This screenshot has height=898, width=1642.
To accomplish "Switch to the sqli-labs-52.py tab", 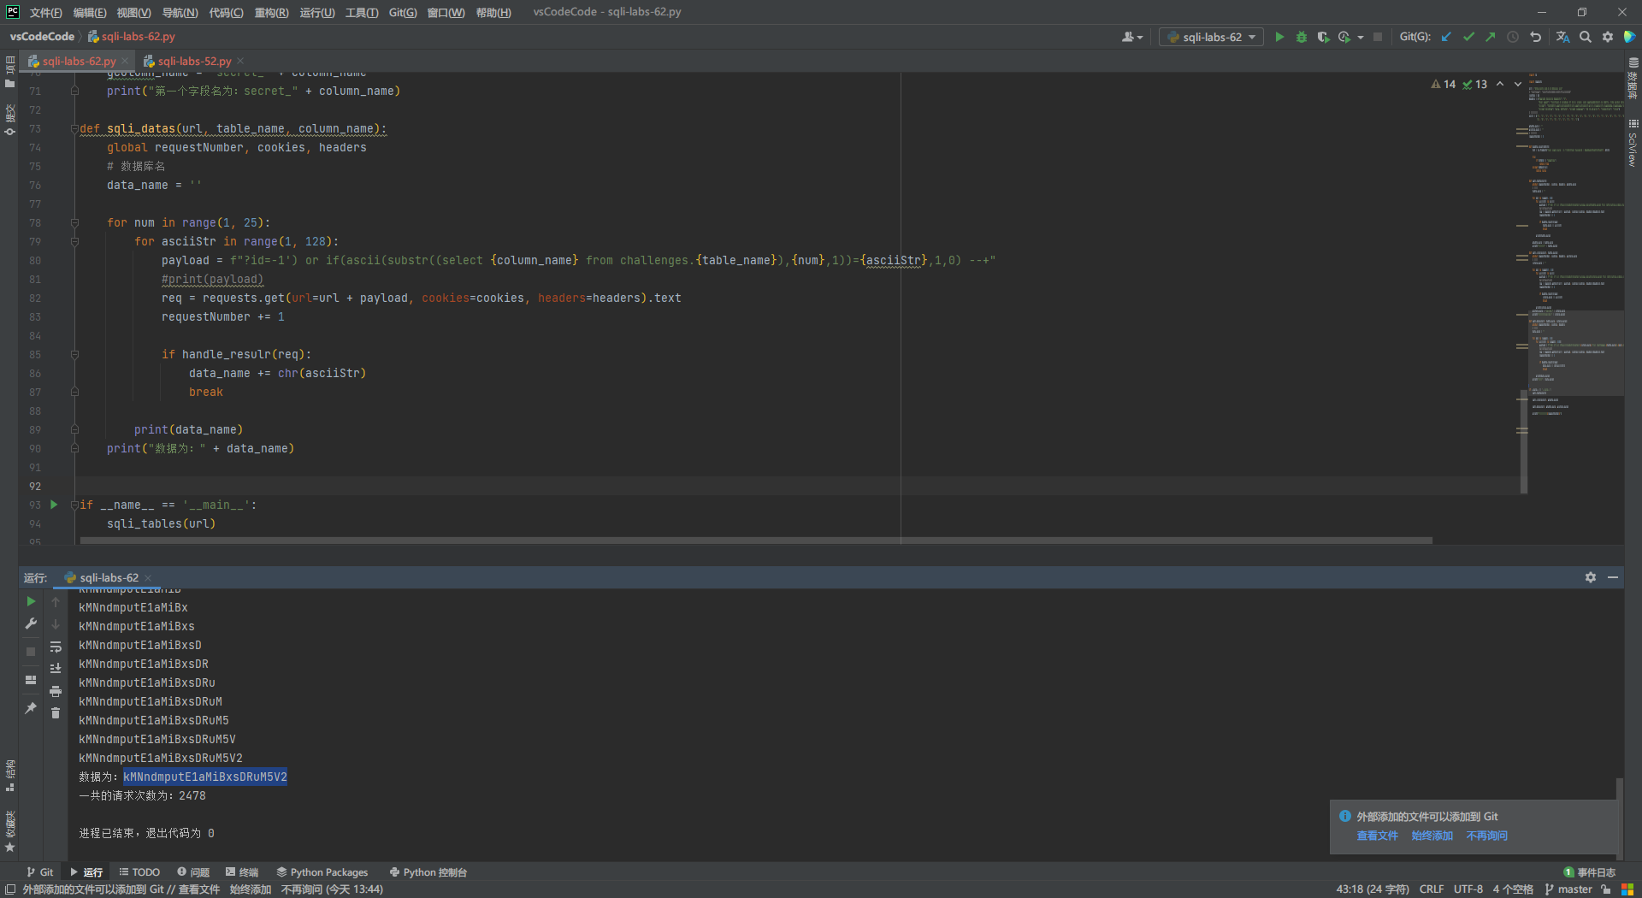I will pos(193,61).
